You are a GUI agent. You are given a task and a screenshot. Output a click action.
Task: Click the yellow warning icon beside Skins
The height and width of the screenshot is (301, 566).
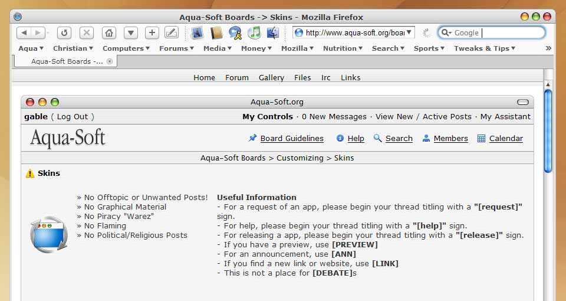click(x=30, y=174)
